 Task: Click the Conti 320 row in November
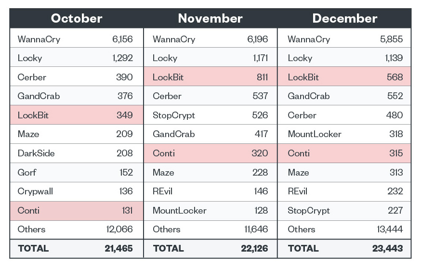click(210, 153)
